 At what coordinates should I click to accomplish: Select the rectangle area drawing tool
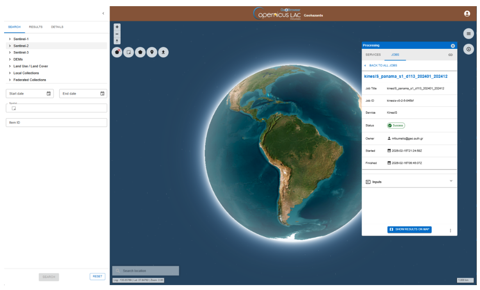pyautogui.click(x=128, y=53)
